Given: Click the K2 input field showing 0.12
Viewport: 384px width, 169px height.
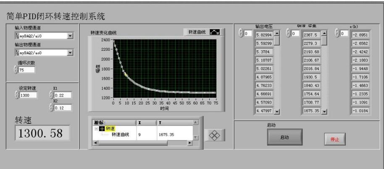Looking at the screenshot, I should 63,108.
